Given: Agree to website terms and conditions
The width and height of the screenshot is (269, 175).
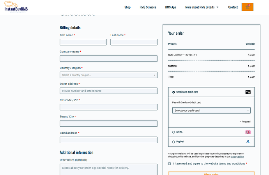Looking at the screenshot, I should point(170,164).
